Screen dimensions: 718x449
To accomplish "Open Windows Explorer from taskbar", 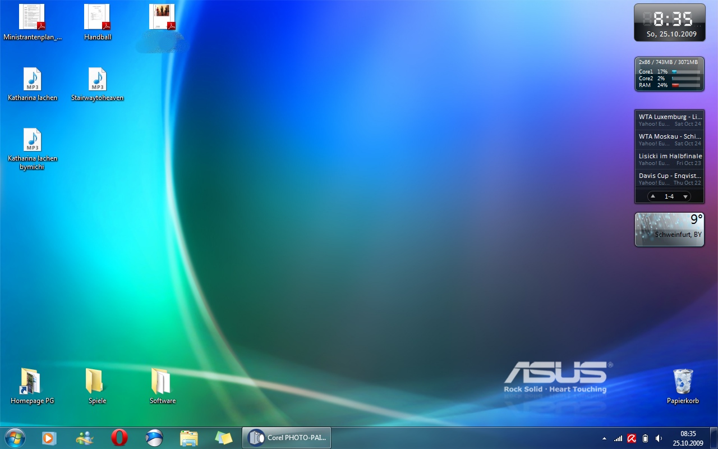I will pyautogui.click(x=188, y=438).
